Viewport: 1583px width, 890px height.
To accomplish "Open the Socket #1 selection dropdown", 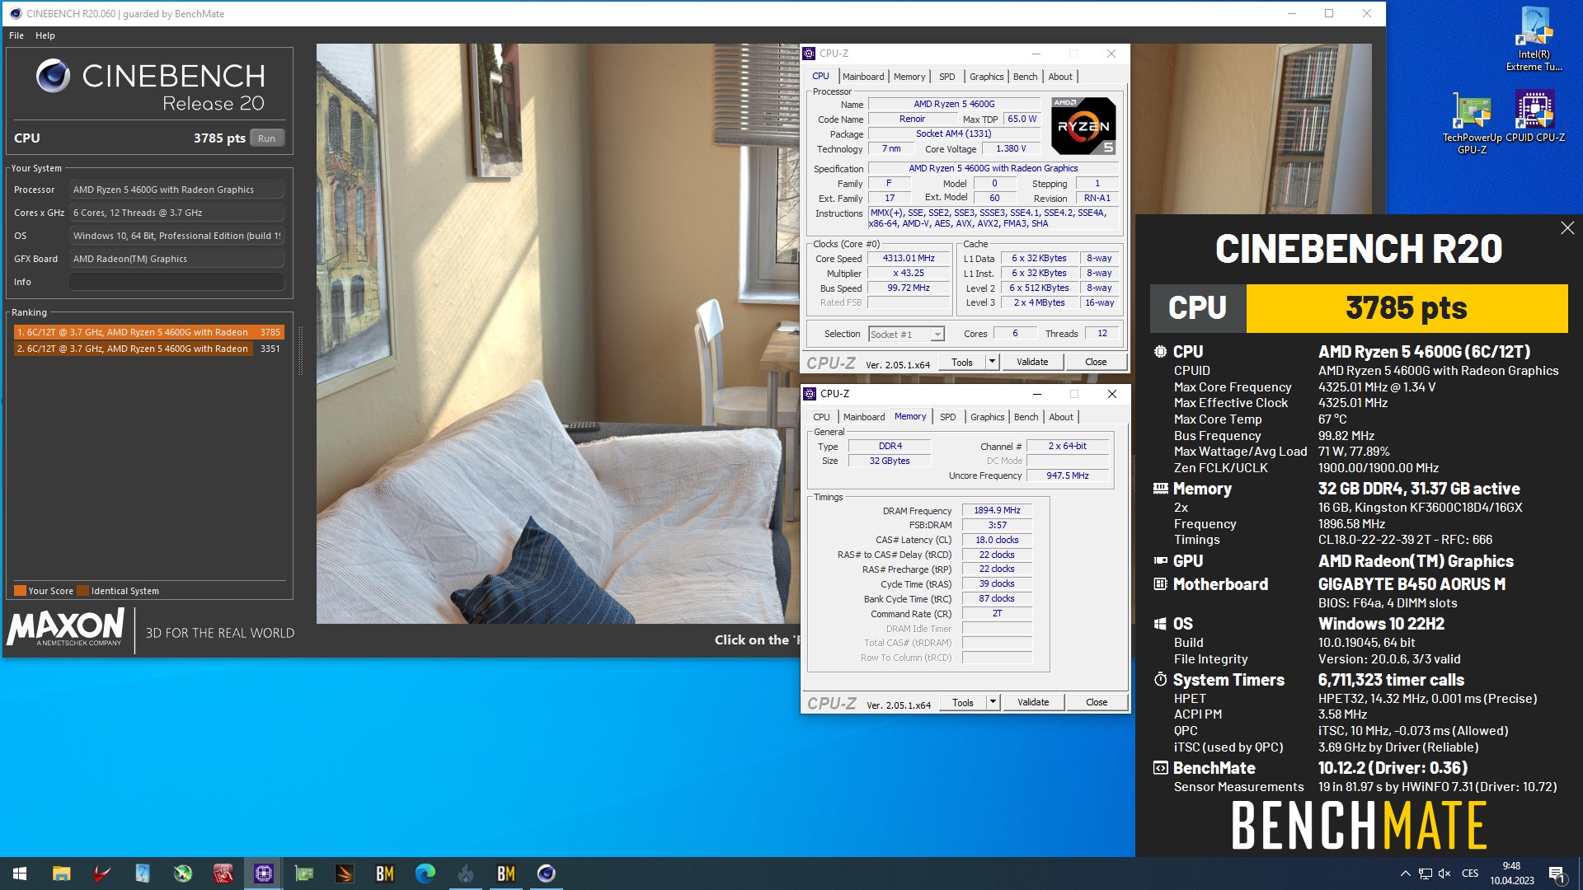I will 906,334.
